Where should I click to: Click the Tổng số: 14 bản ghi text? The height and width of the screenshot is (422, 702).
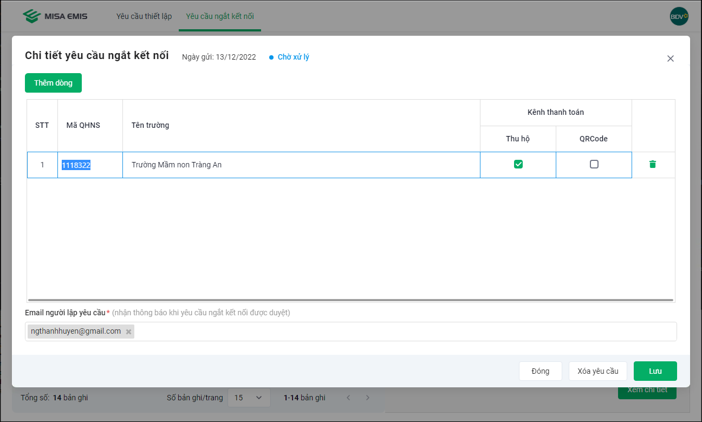click(54, 398)
